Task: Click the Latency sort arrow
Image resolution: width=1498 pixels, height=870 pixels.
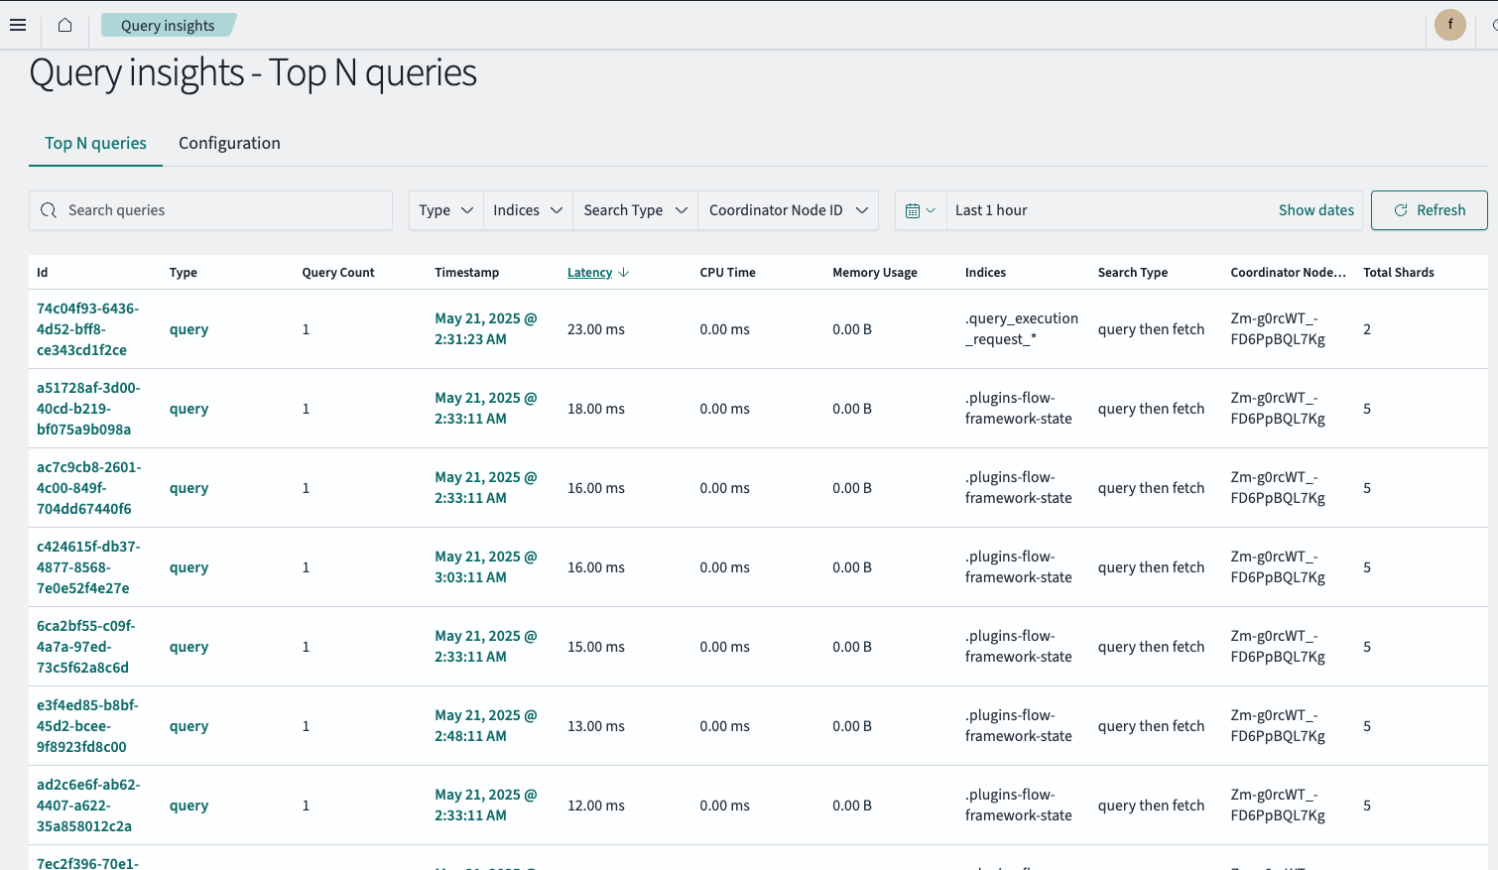Action: pos(623,273)
